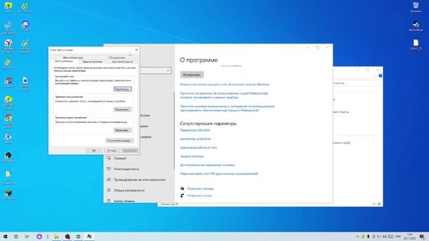
Task: Open the software license terms link
Action: 227,108
